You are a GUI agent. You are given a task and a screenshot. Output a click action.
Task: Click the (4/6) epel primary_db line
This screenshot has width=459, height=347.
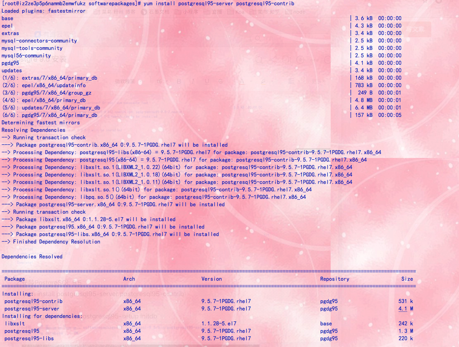point(44,101)
